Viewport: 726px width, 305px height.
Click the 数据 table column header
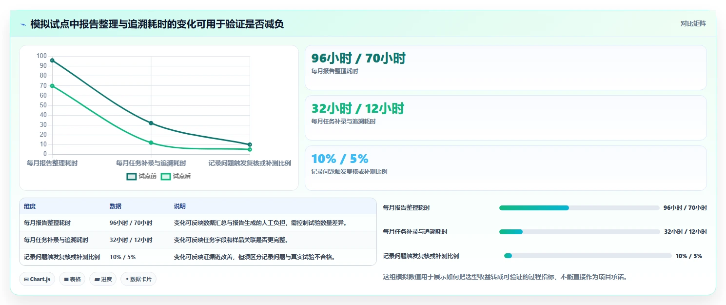[116, 206]
